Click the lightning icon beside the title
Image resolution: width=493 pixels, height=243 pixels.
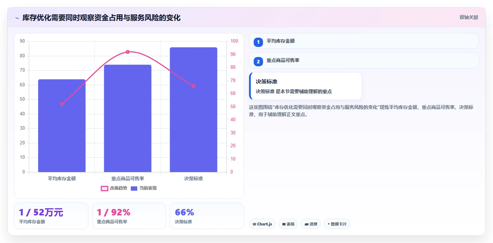pyautogui.click(x=17, y=18)
